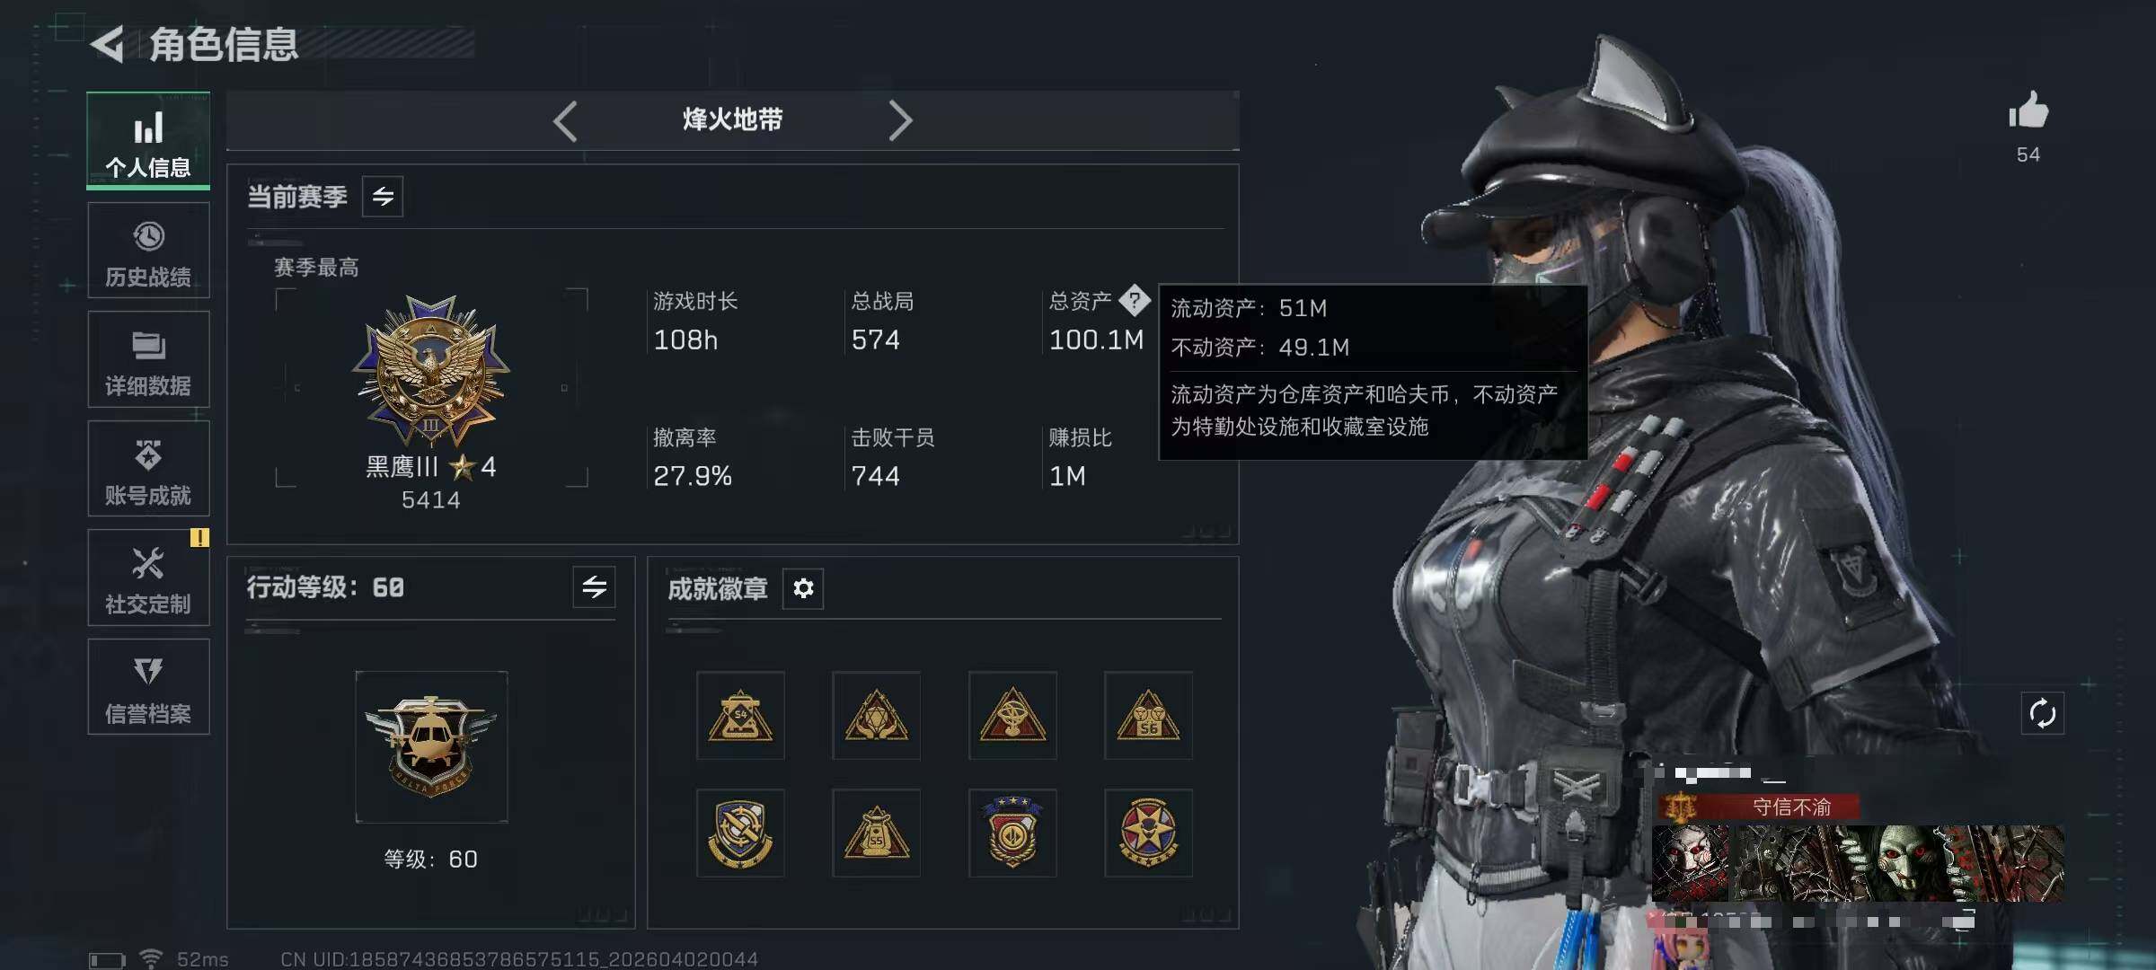Open the 烽火地带 mode selector
The height and width of the screenshot is (970, 2156).
tap(732, 119)
